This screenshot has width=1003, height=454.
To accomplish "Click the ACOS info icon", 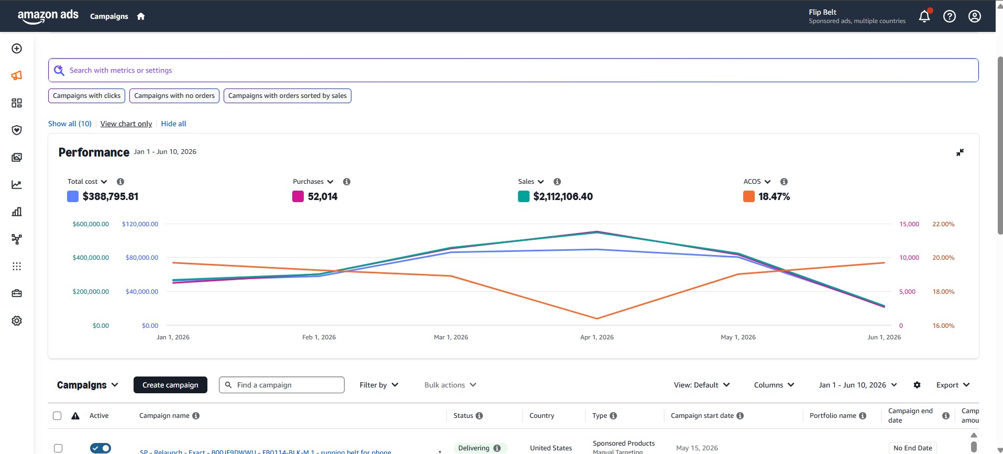I will point(784,182).
